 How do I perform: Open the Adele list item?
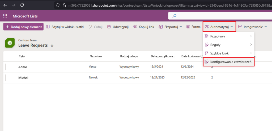pyautogui.click(x=23, y=67)
